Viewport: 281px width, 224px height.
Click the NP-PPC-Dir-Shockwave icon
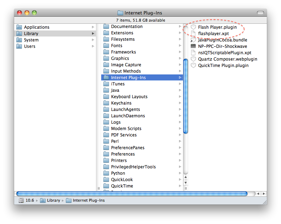pos(193,46)
